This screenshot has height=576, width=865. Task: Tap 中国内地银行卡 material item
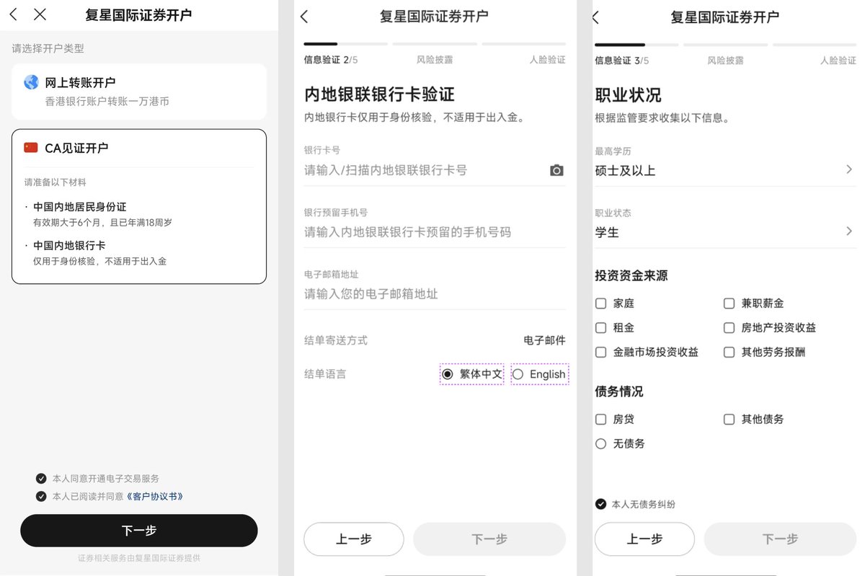pyautogui.click(x=69, y=246)
